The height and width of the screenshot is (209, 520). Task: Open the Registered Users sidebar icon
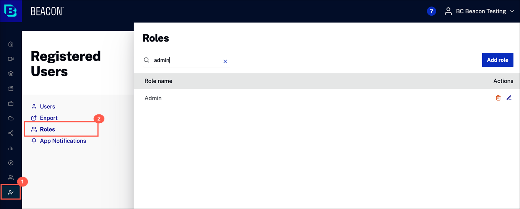[x=11, y=193]
